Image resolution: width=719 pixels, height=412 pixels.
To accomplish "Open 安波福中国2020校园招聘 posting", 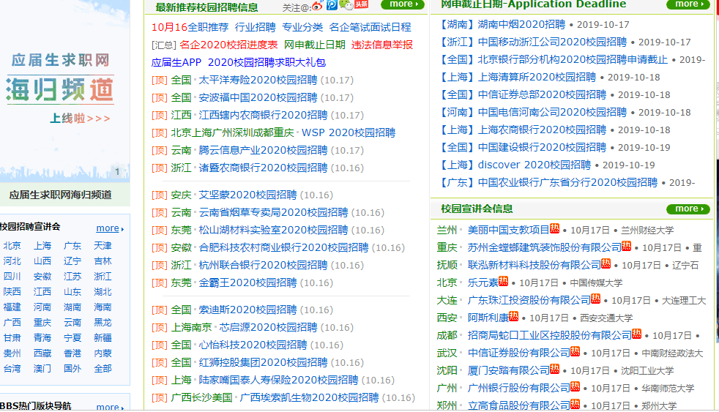I will click(258, 97).
